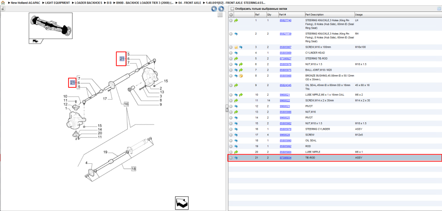Viewport: 442px width, 211px height.
Task: Add ref 4 cylinder head via plus circle
Action: click(231, 53)
